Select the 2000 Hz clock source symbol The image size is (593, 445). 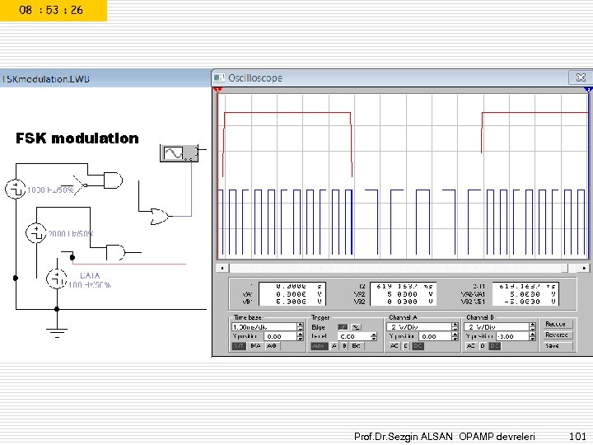coord(35,233)
